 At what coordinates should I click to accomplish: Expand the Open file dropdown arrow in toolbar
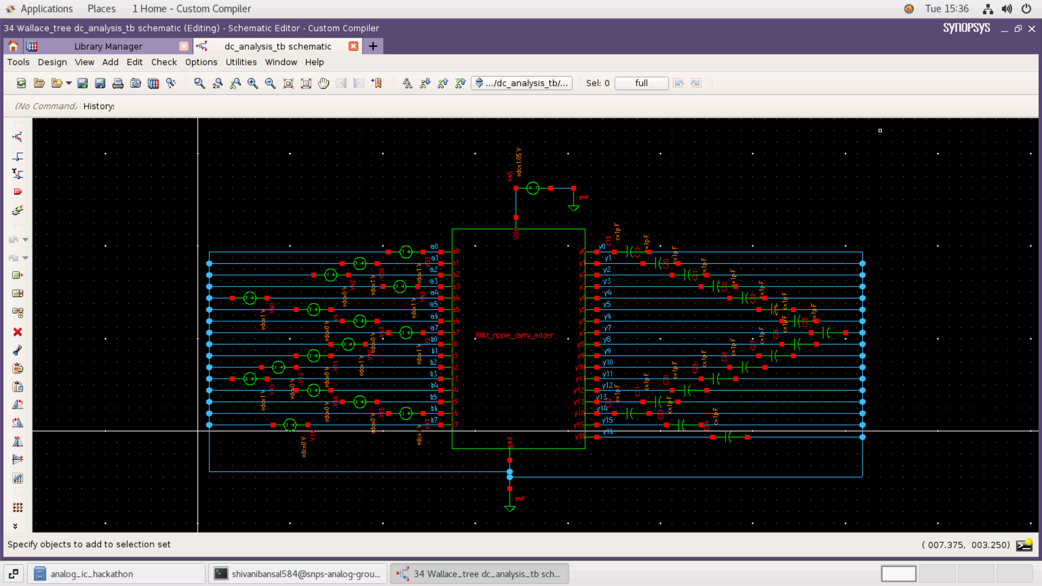tap(69, 83)
